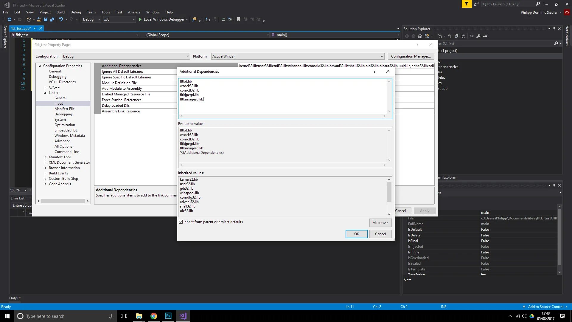The width and height of the screenshot is (572, 322).
Task: Select Manifest File under Linker
Action: point(64,109)
